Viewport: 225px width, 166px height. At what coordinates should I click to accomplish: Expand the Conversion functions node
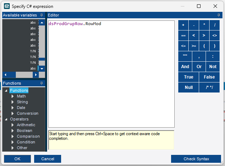[13, 114]
